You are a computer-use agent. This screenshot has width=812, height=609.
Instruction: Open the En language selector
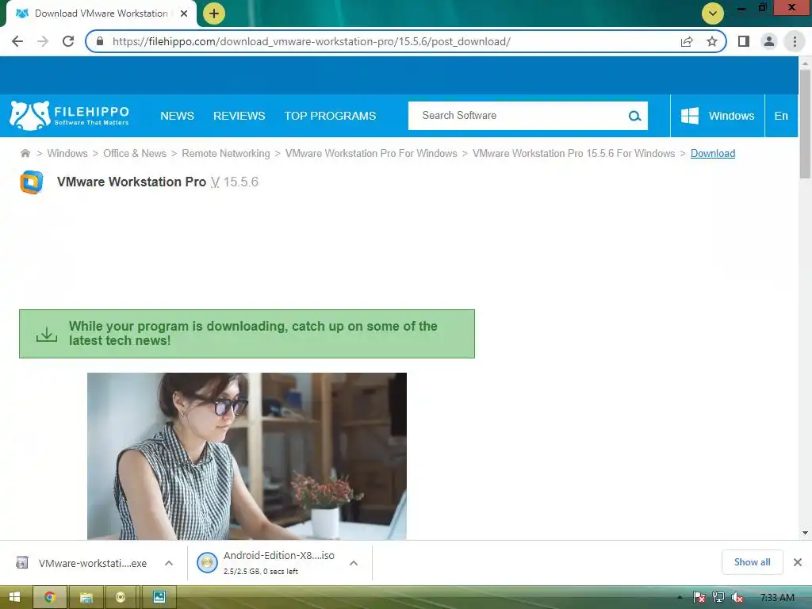click(781, 116)
